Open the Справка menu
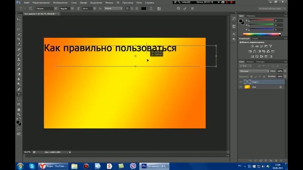The image size is (303, 170). pyautogui.click(x=150, y=3)
